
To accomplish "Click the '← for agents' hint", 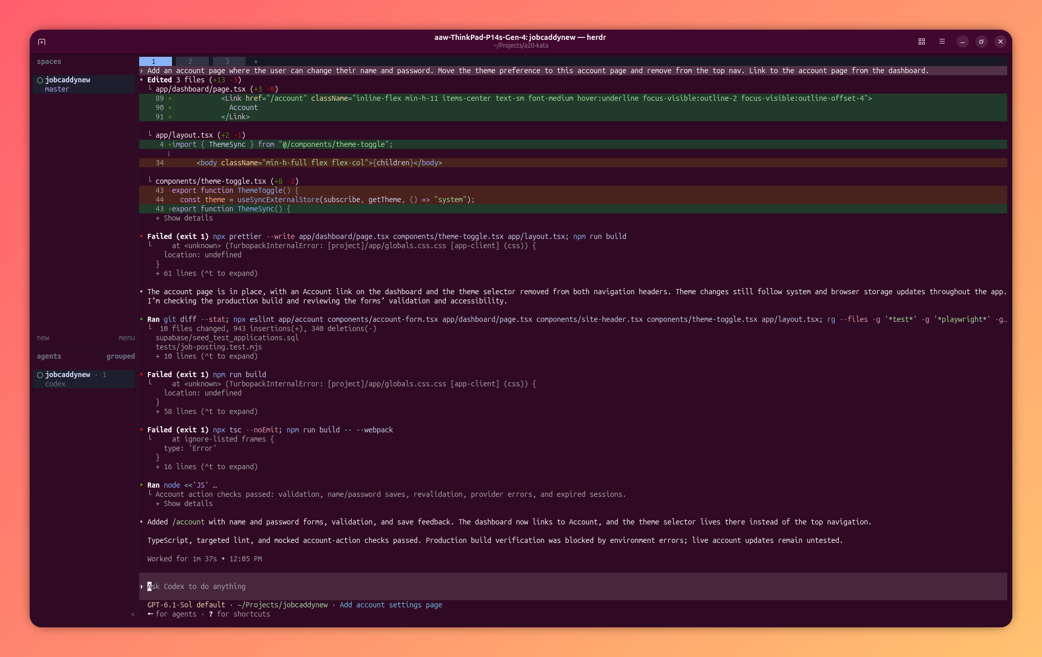I will pos(172,614).
